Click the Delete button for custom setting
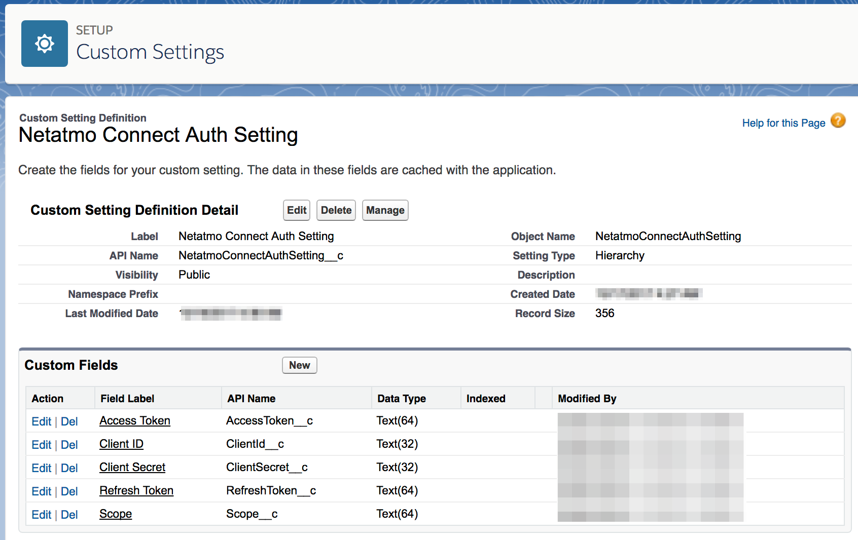 point(336,210)
